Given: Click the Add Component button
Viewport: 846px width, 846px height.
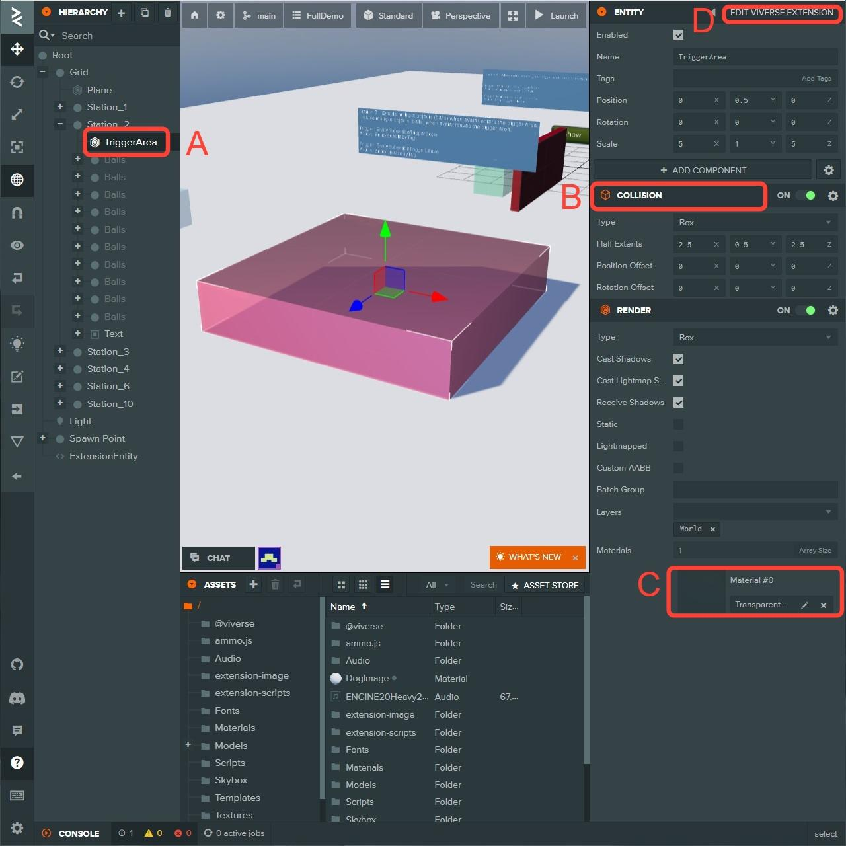Looking at the screenshot, I should (x=703, y=170).
